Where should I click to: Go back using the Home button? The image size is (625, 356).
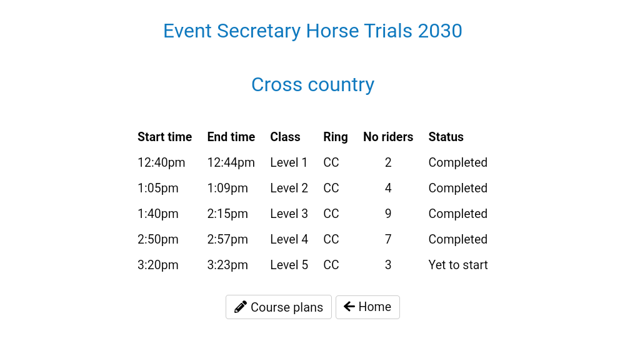pyautogui.click(x=367, y=307)
